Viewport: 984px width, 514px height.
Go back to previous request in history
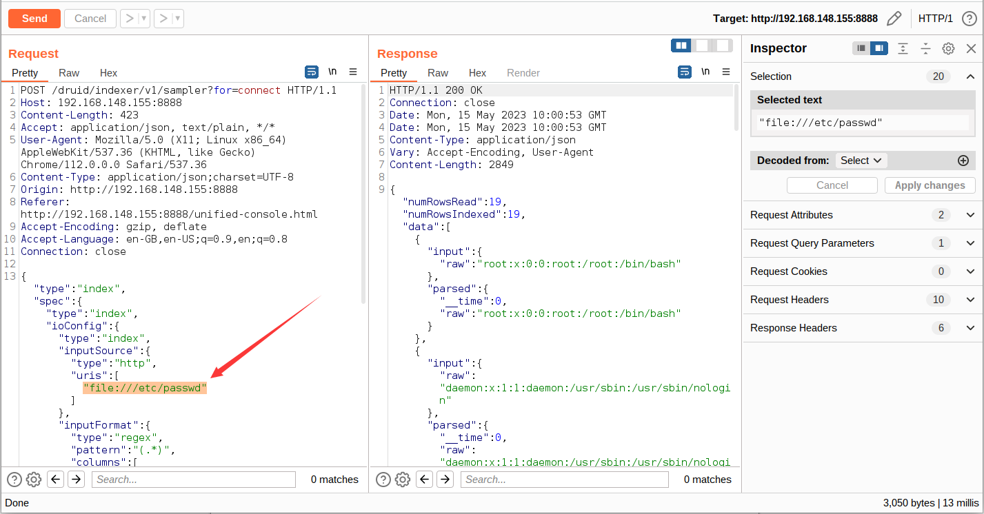click(x=129, y=19)
